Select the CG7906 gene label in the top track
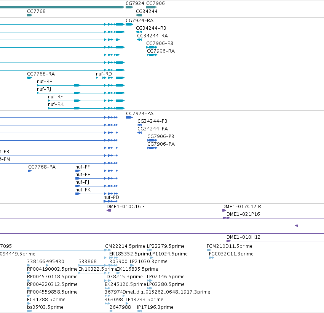Image resolution: width=324 pixels, height=313 pixels. click(155, 3)
